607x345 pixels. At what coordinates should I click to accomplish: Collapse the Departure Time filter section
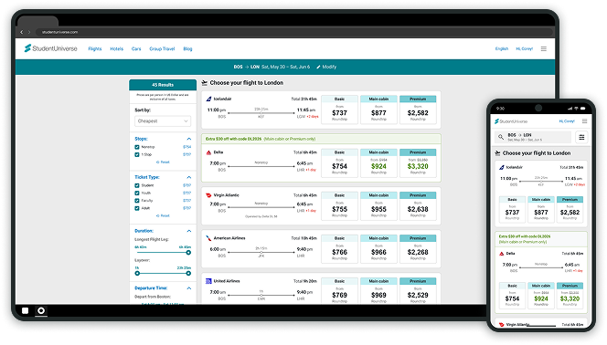coord(189,288)
